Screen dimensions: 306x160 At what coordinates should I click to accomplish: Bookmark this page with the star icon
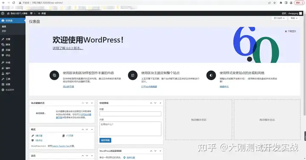(275, 3)
